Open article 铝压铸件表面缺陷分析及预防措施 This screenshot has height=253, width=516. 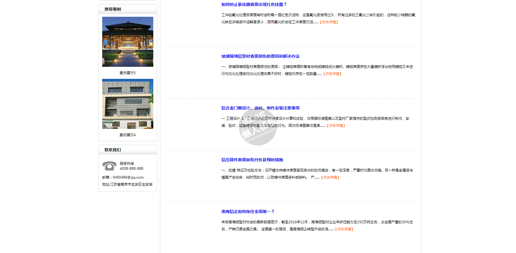tap(252, 160)
